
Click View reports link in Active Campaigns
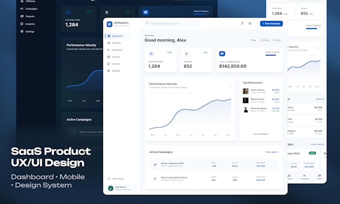coord(271,152)
